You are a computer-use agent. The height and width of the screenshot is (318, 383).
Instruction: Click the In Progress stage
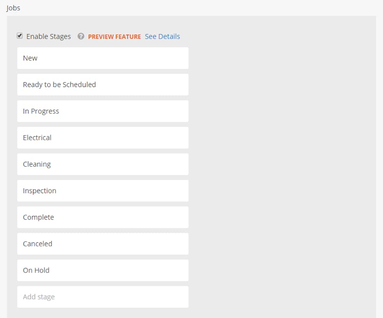tap(102, 111)
